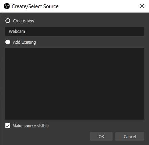Click the OBS logo in title bar
This screenshot has height=145, width=149.
(7, 6)
